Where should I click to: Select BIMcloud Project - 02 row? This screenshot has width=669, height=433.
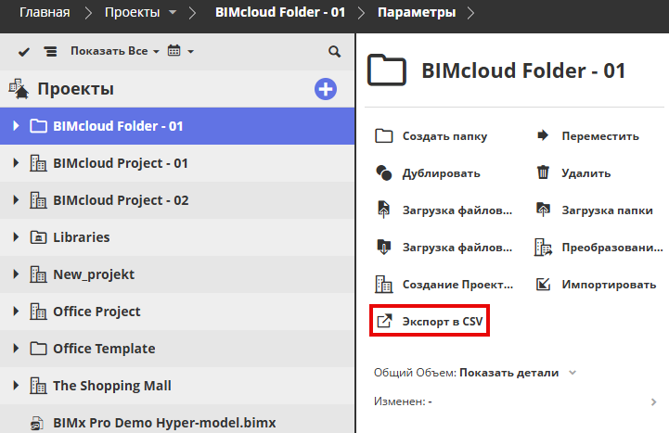(177, 200)
